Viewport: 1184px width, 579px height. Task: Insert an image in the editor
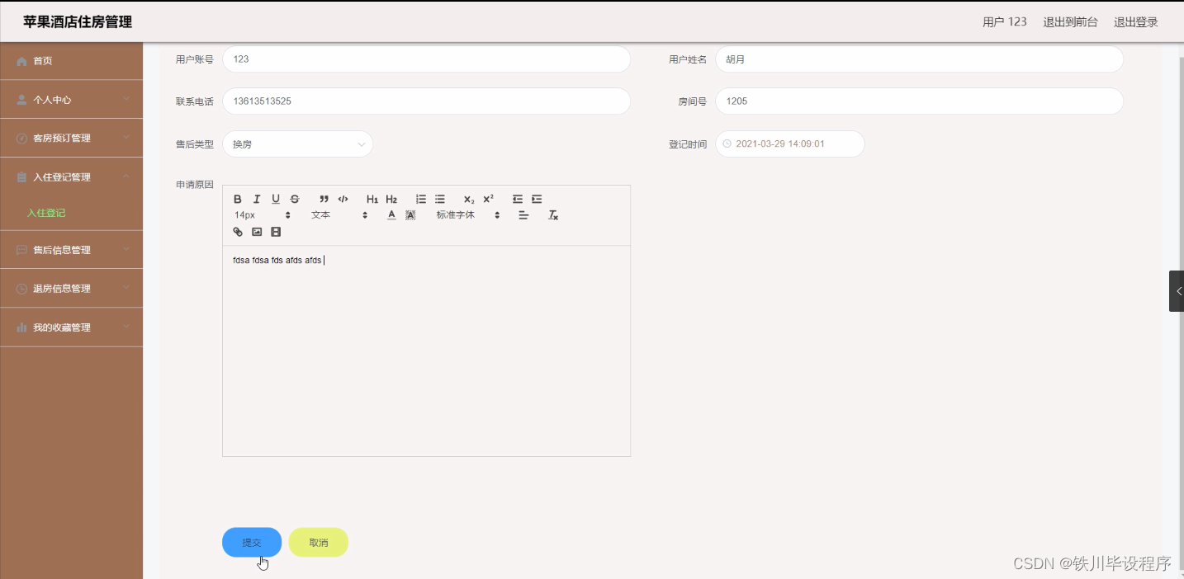click(257, 232)
